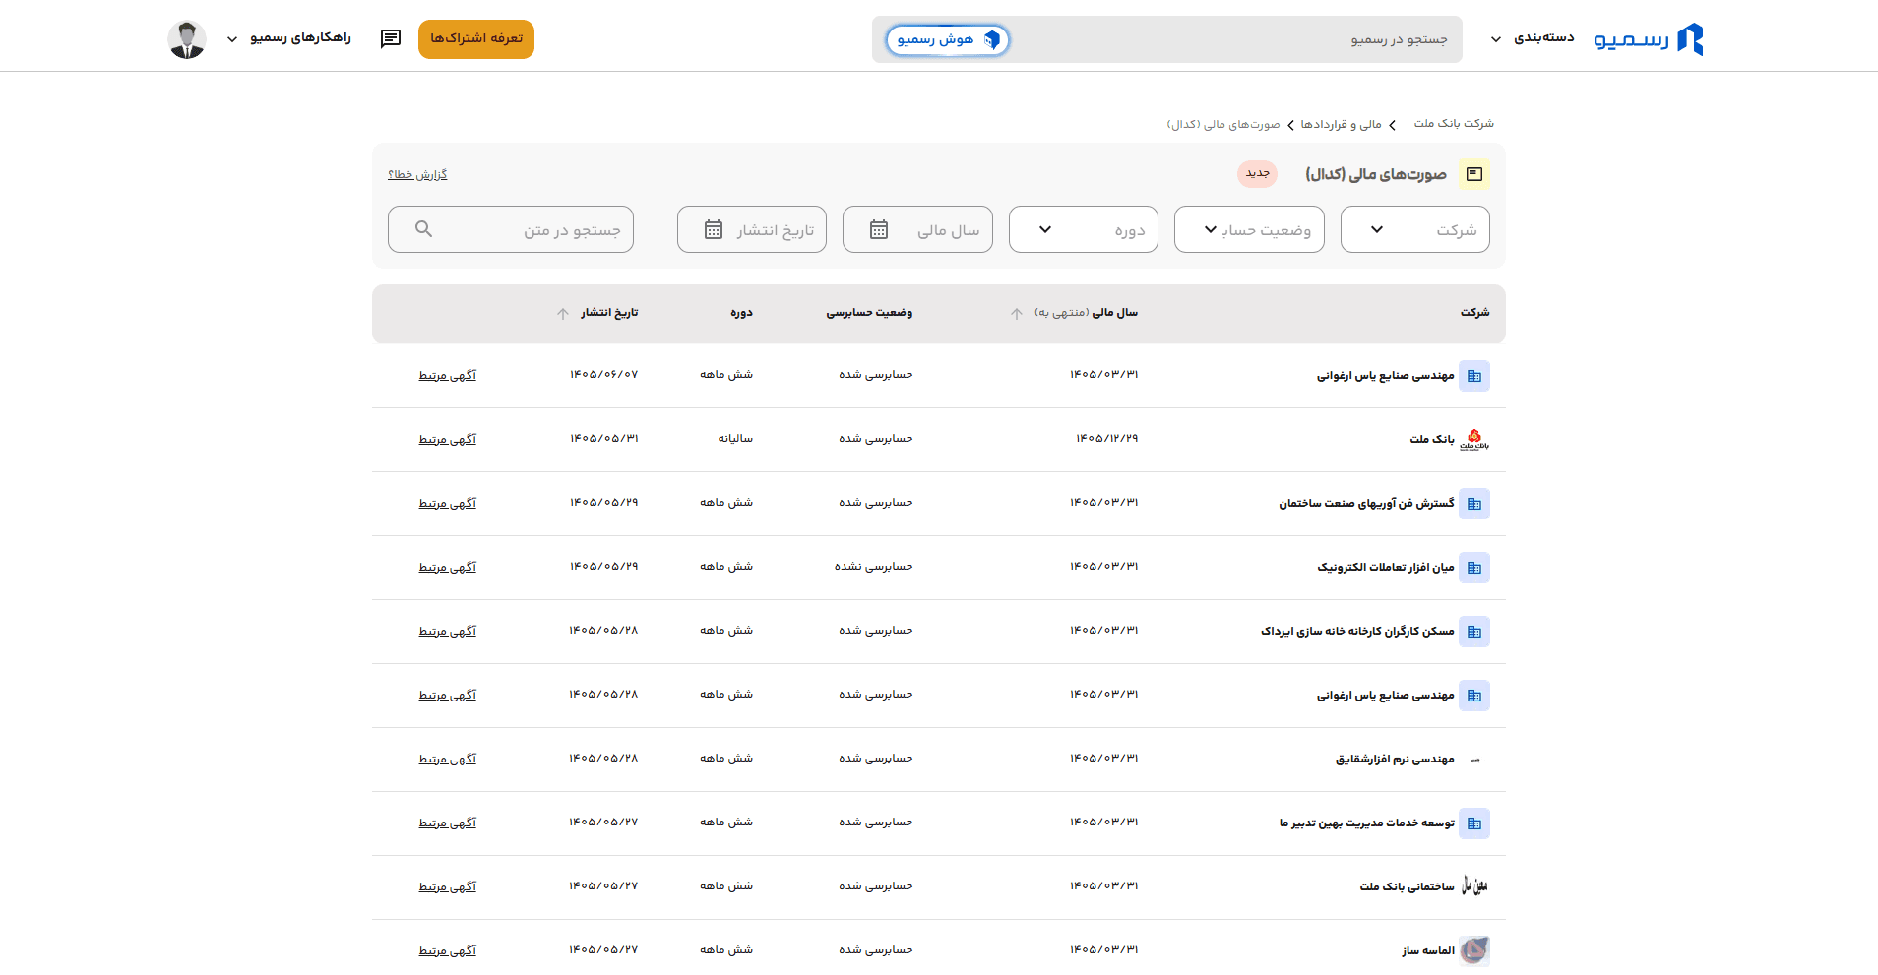Click building icon of گسترش فن آوریهای صنعت ساختمان
The height and width of the screenshot is (975, 1878).
tap(1474, 504)
